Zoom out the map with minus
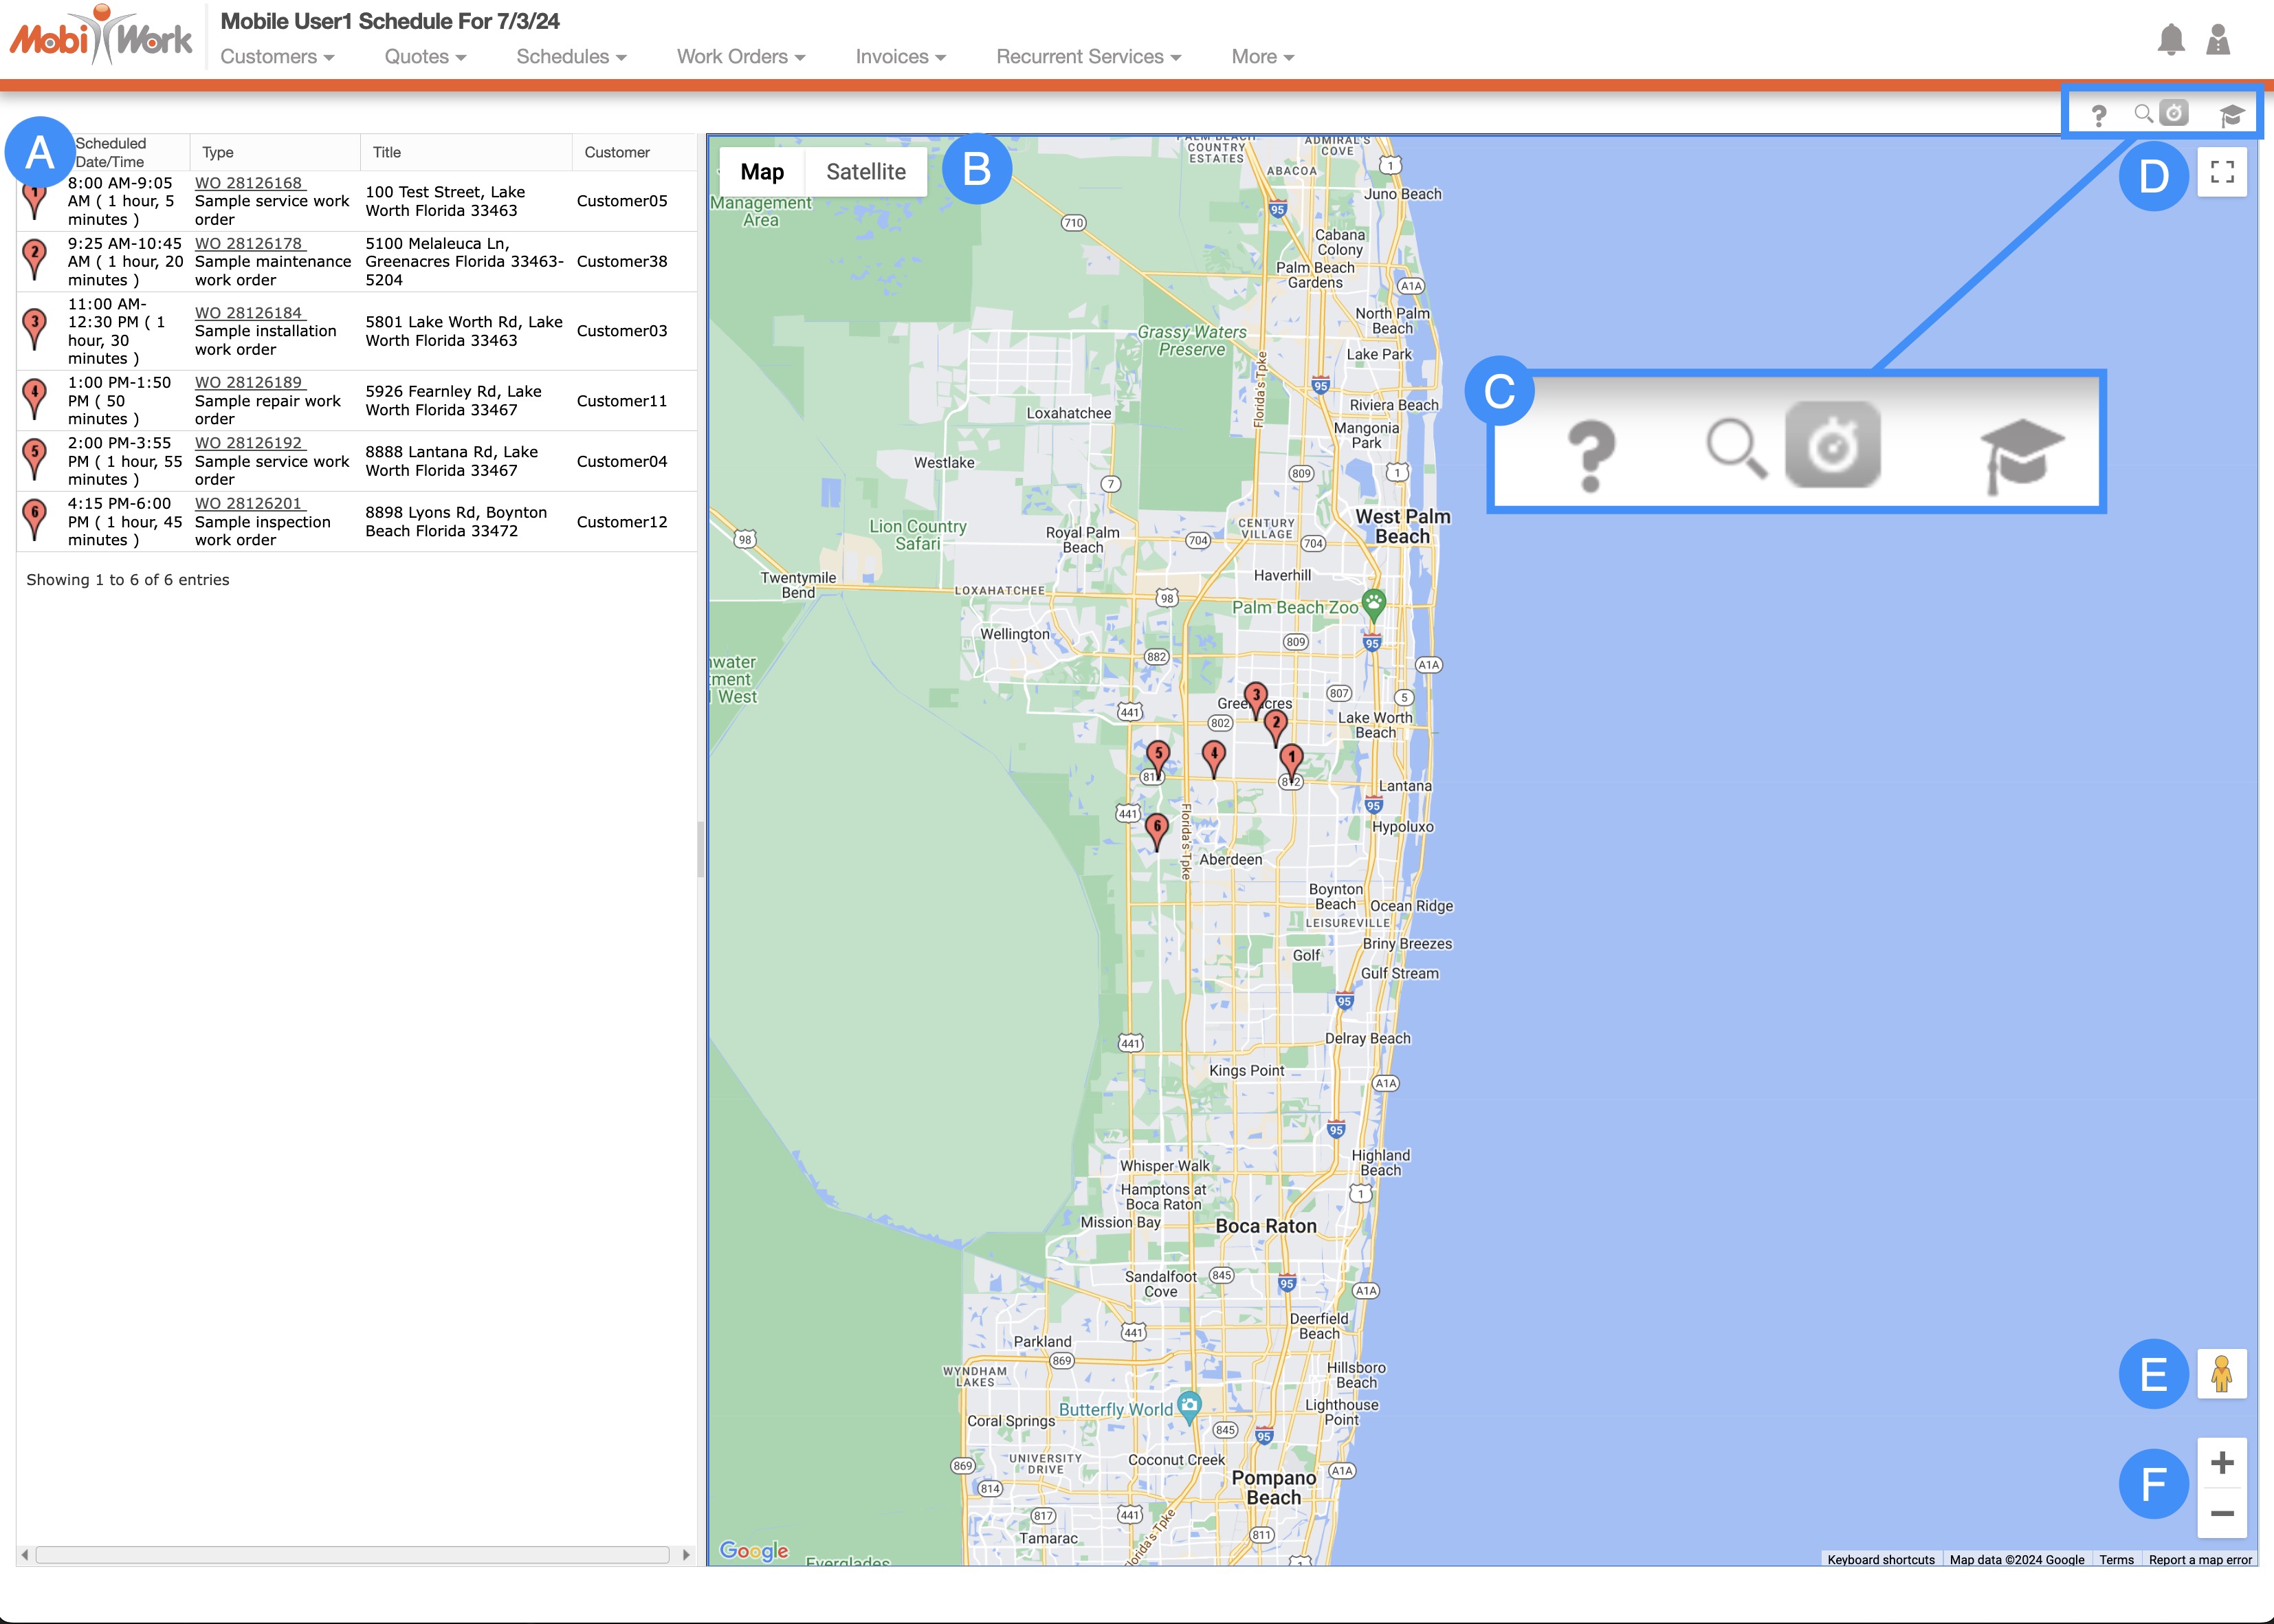Viewport: 2274px width, 1624px height. (x=2221, y=1514)
